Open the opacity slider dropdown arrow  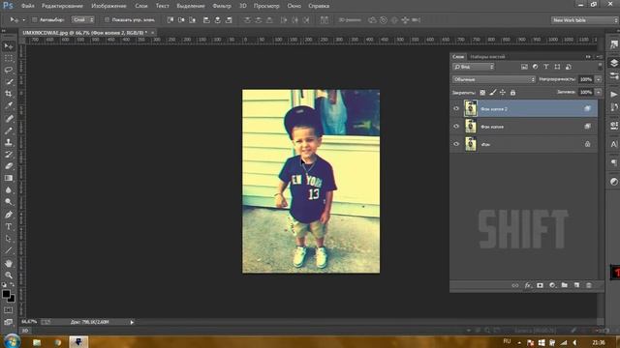599,79
